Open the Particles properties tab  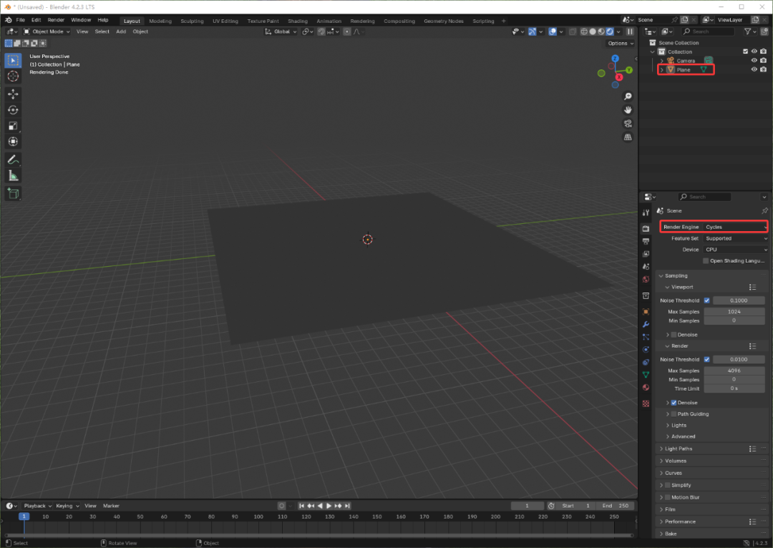646,337
